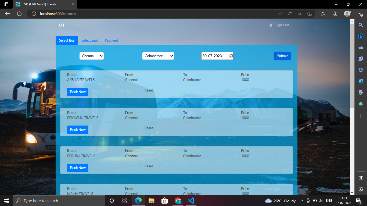Customize the Edge sidebar via plus icon
Screen dimensions: 367x206
(x=361, y=116)
